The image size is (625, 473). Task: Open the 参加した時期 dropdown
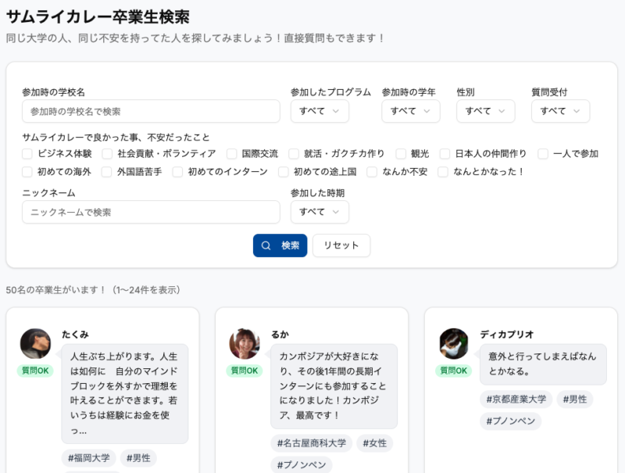[x=320, y=212]
